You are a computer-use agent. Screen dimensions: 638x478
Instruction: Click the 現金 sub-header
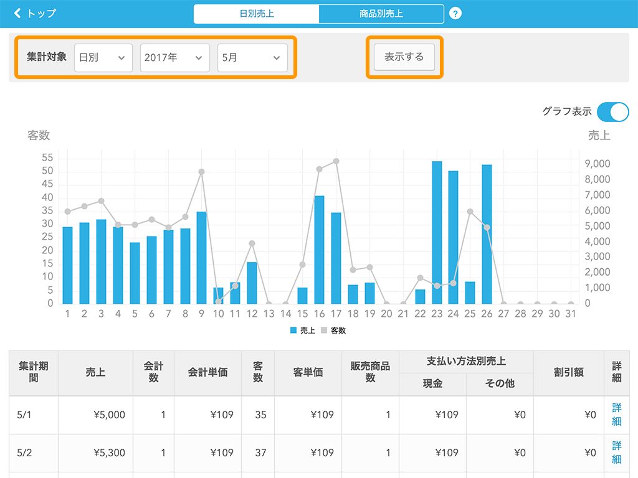[432, 383]
